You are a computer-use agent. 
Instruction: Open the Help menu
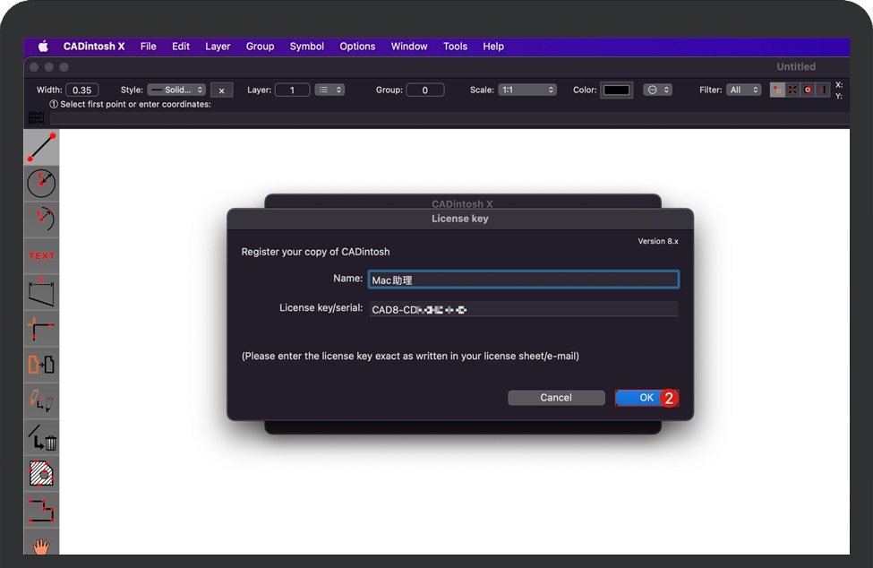[493, 47]
